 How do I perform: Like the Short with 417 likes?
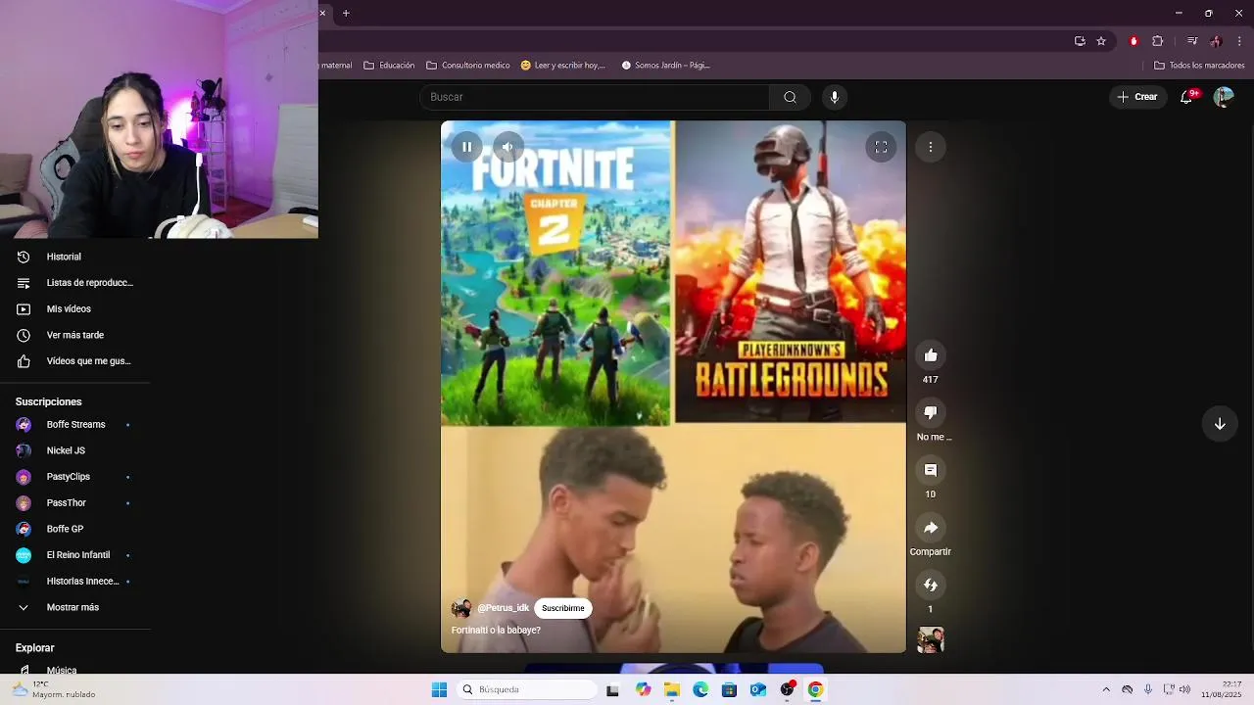coord(931,355)
